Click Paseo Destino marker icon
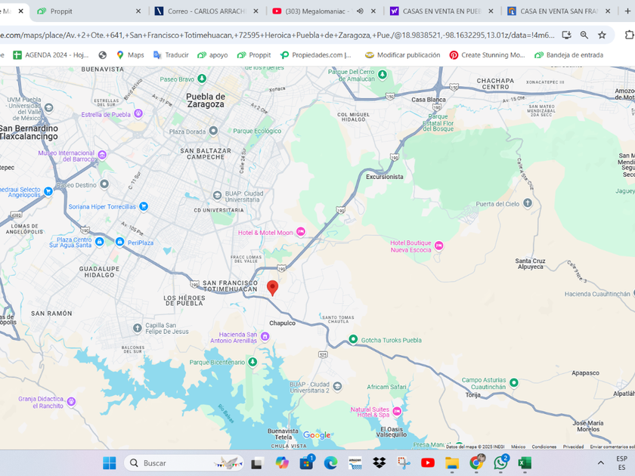Viewport: 635px width, 476px height. click(x=104, y=184)
